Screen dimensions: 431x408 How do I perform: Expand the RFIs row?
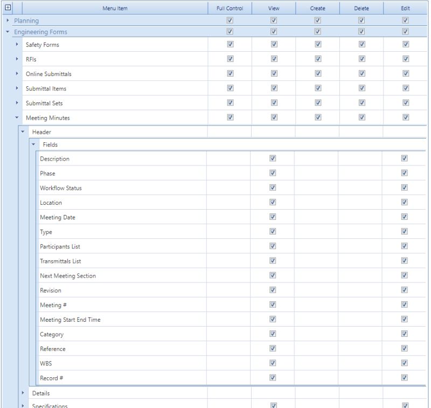point(17,59)
